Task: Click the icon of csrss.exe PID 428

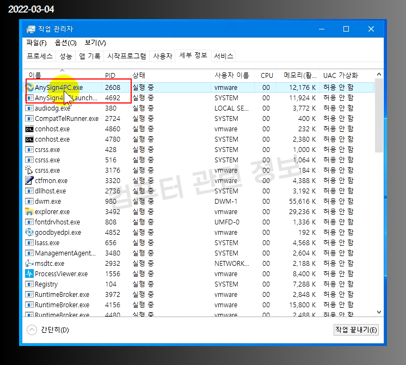Action: coord(29,150)
